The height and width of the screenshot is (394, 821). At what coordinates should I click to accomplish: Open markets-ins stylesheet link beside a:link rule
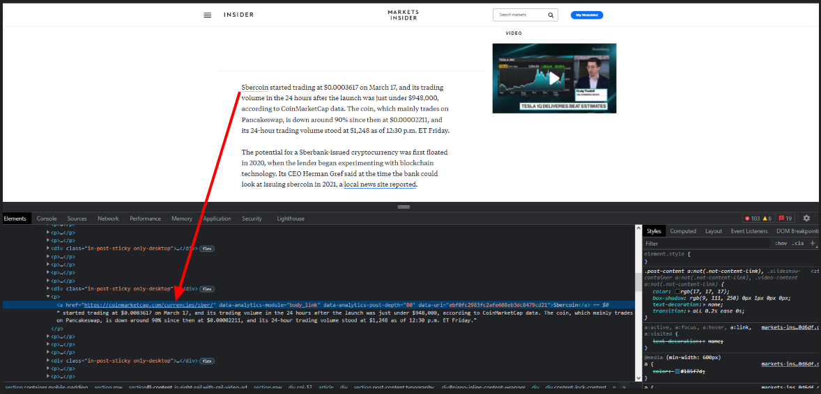[x=789, y=327]
